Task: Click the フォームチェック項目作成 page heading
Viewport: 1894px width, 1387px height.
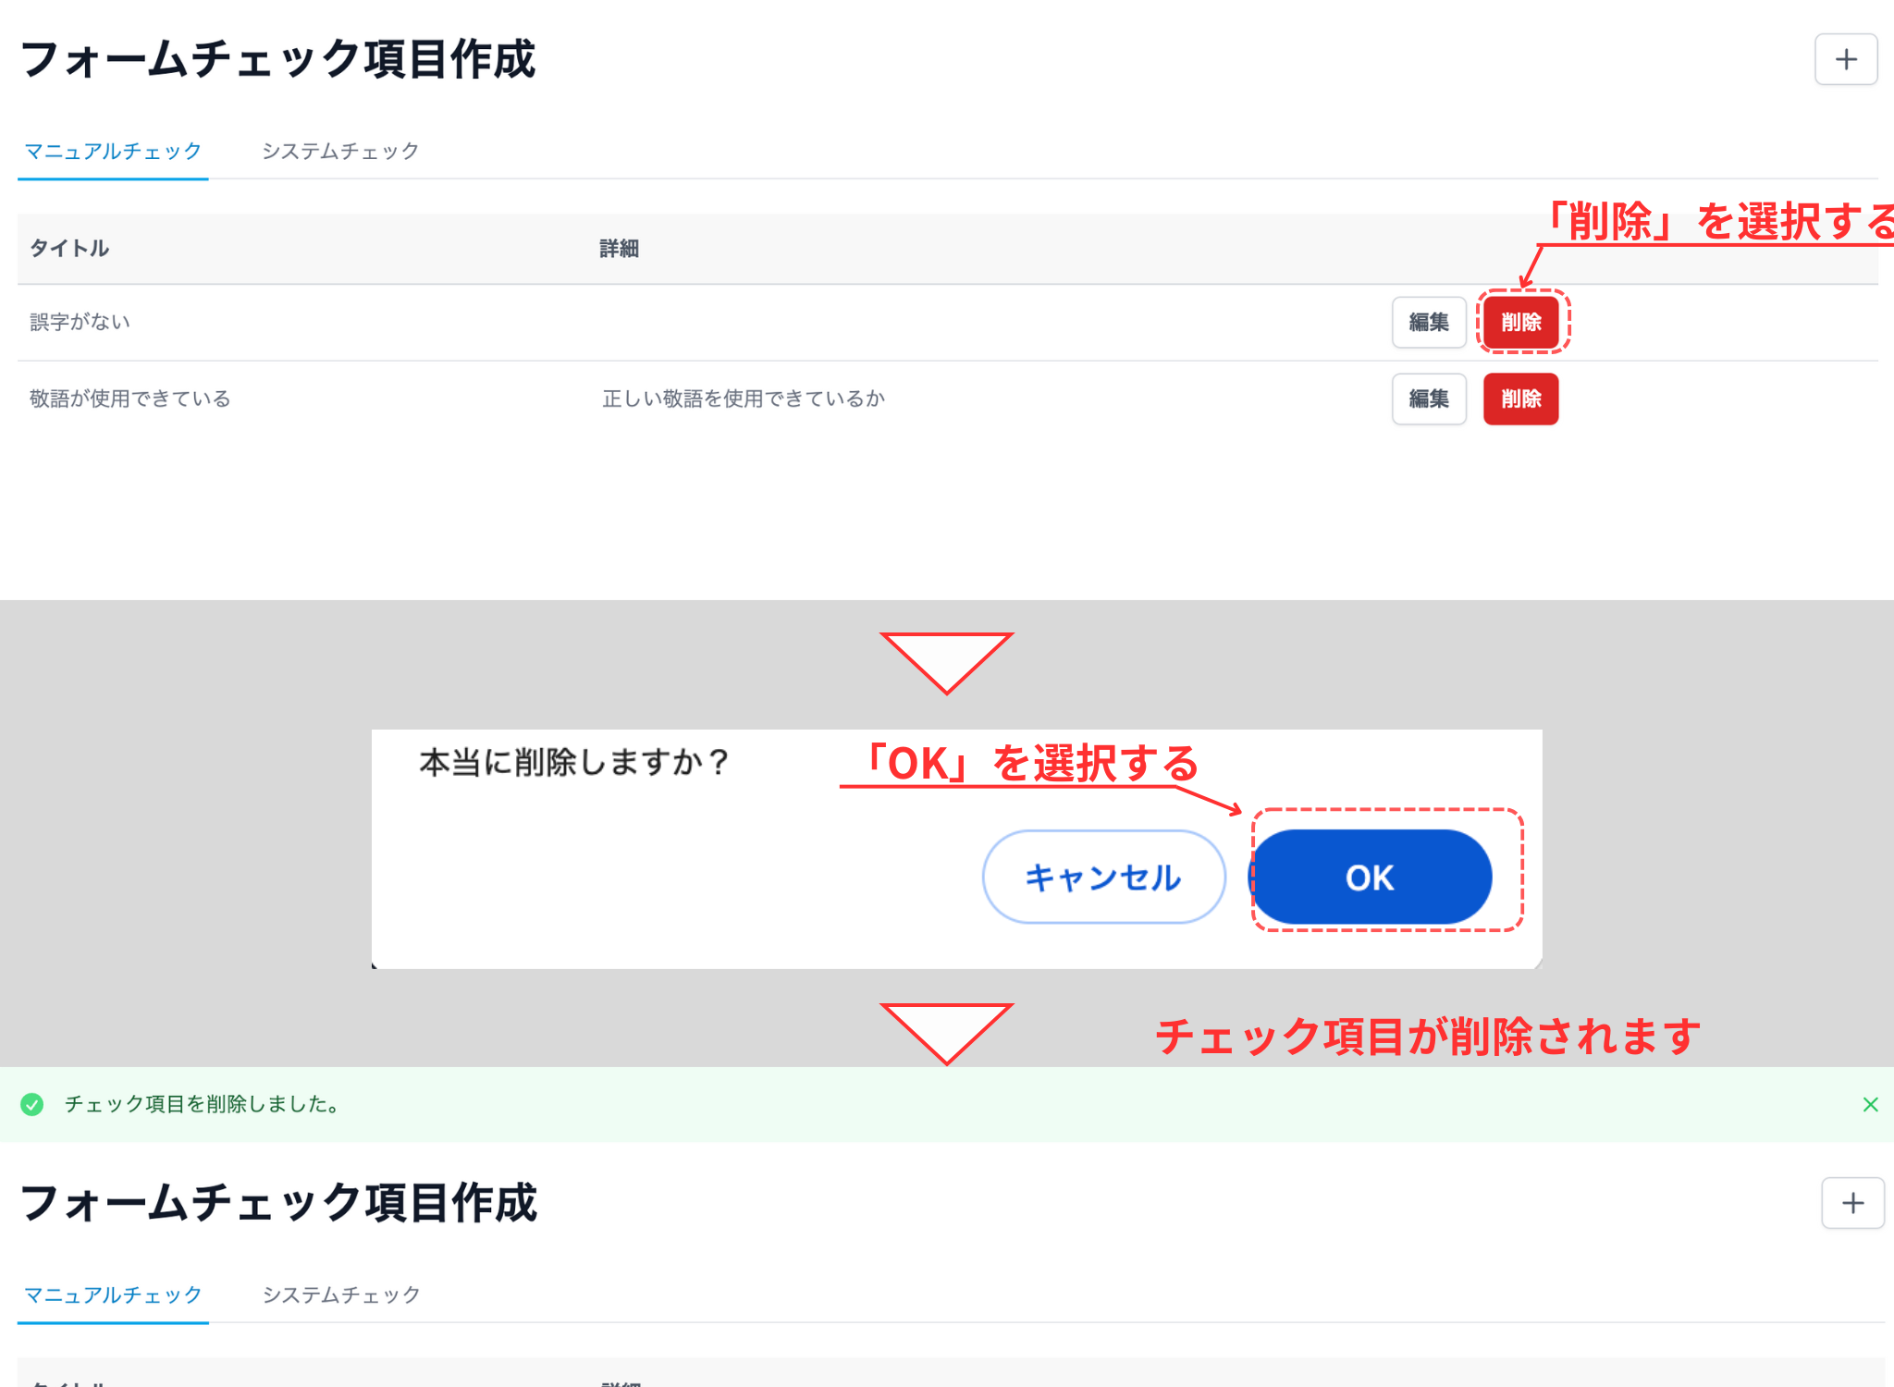Action: point(280,61)
